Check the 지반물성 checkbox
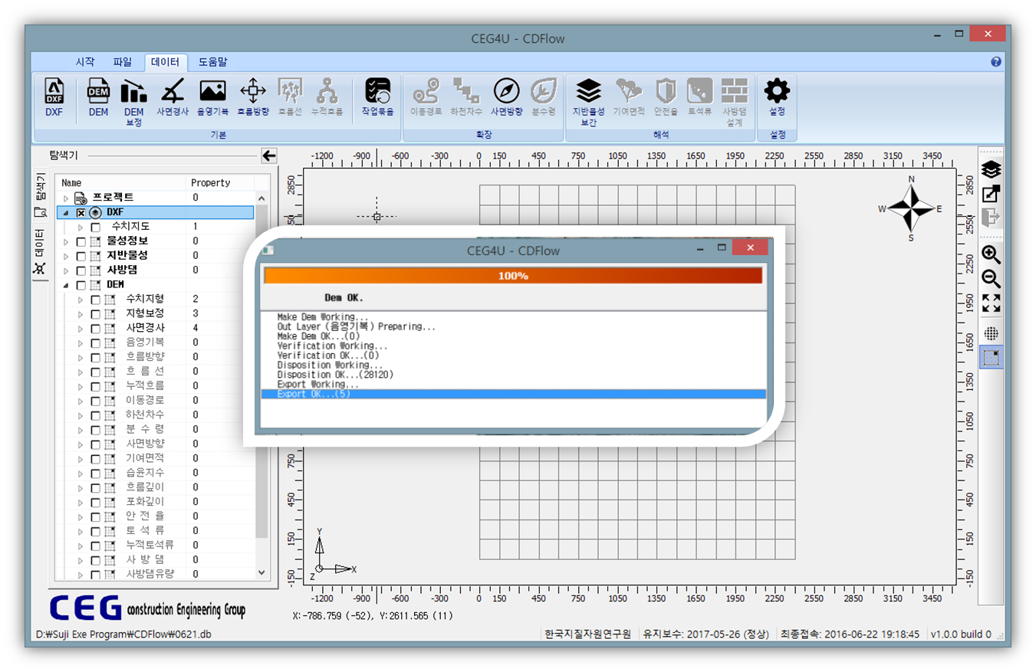 click(81, 256)
